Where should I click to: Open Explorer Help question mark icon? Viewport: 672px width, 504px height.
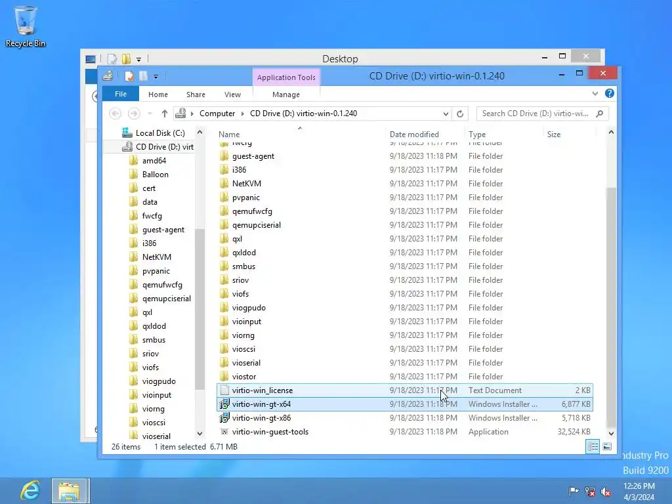pyautogui.click(x=610, y=93)
